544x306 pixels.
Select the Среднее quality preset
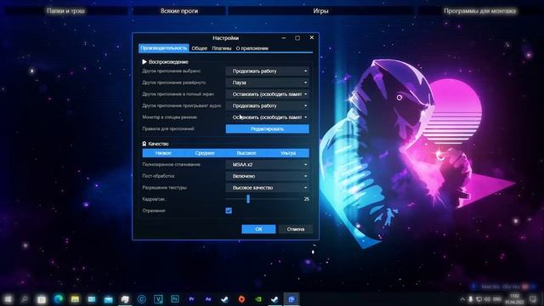coord(205,153)
